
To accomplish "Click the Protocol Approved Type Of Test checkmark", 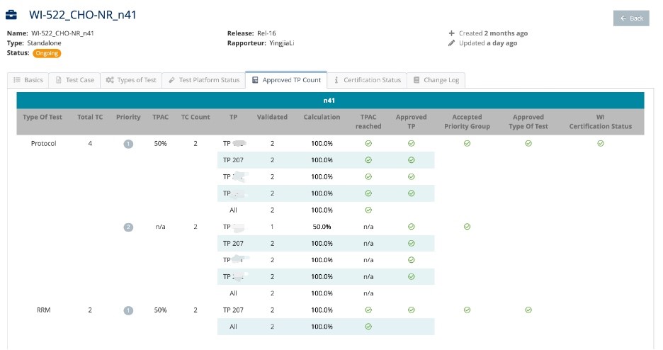I will 528,144.
